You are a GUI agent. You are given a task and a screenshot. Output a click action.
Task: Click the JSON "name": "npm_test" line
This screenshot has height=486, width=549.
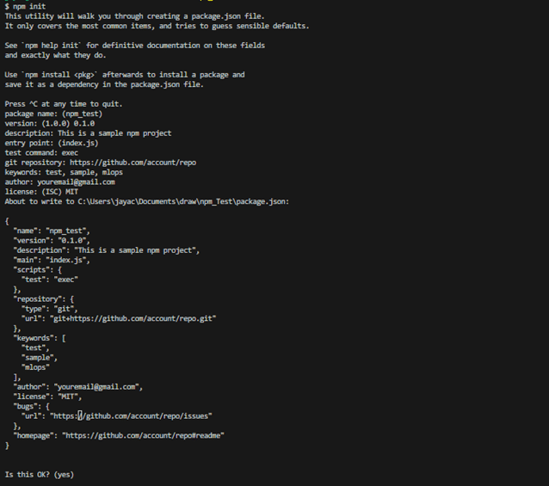click(52, 231)
